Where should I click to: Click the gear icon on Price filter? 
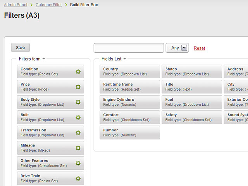click(x=78, y=87)
